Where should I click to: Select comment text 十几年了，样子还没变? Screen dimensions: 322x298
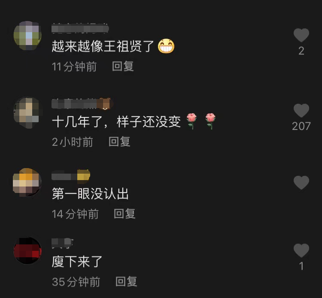point(116,122)
